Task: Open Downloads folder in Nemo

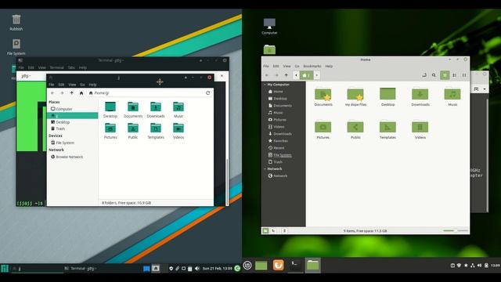Action: pos(420,97)
